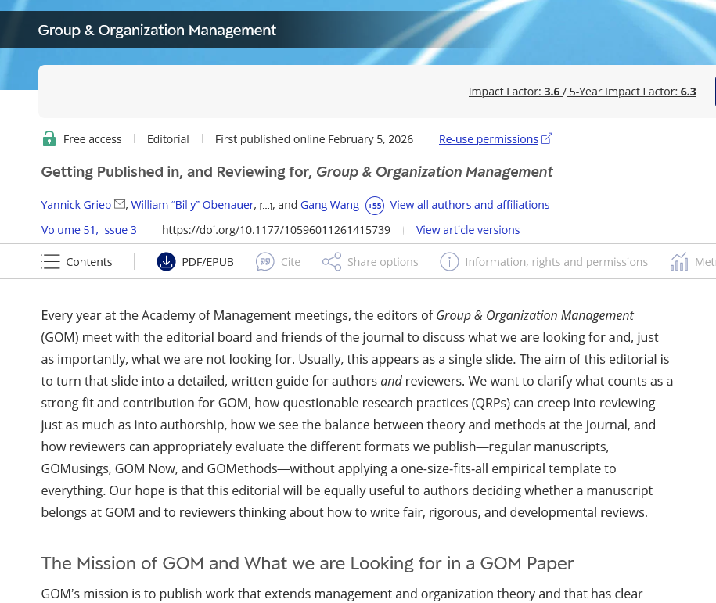Open Volume 51, Issue 3 link

[89, 230]
